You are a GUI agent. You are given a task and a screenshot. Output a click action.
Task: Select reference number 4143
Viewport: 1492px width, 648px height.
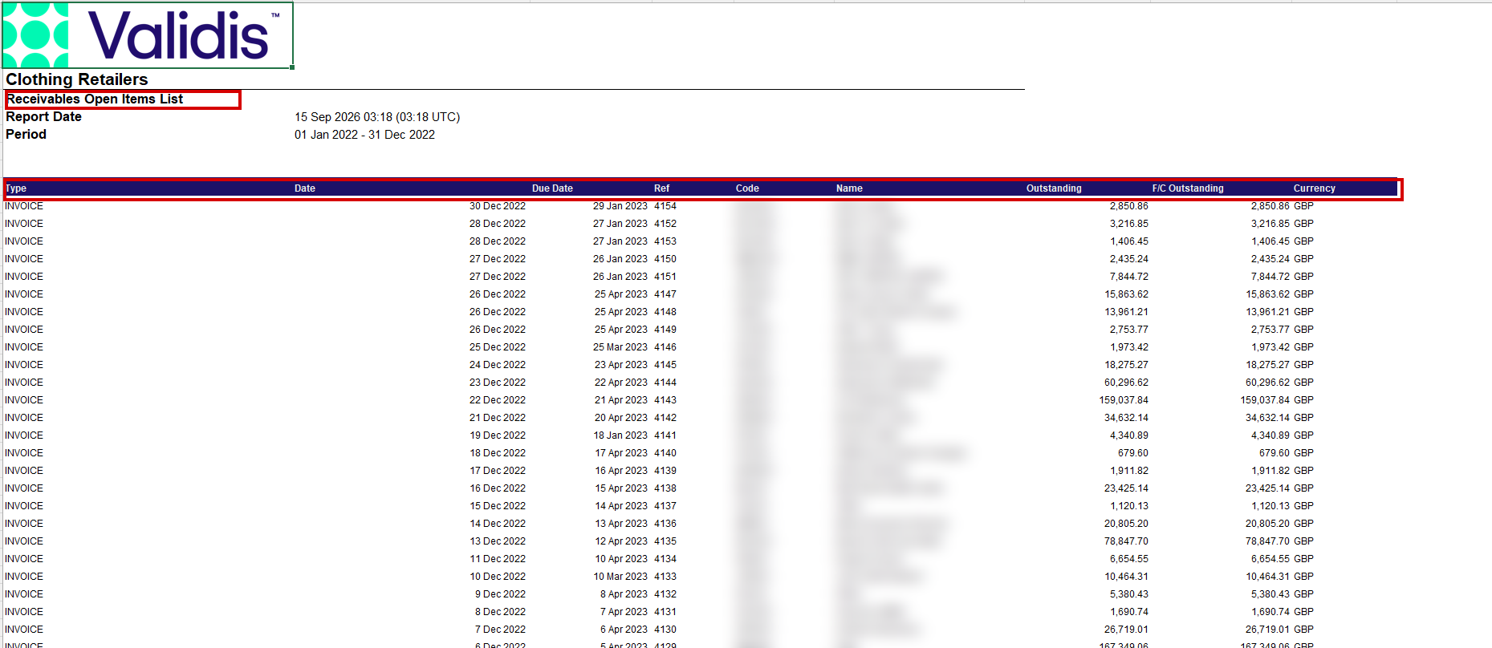tap(665, 400)
